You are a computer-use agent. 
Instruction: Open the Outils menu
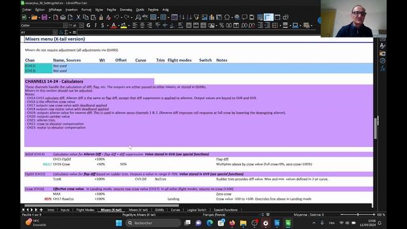tap(140, 10)
